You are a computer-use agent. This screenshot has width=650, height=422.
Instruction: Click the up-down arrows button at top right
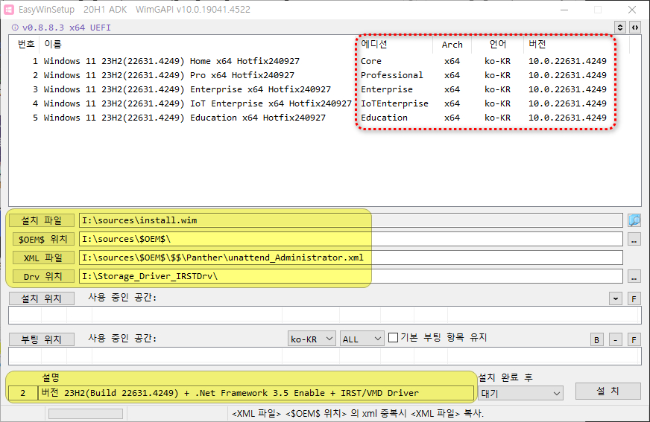tap(619, 28)
